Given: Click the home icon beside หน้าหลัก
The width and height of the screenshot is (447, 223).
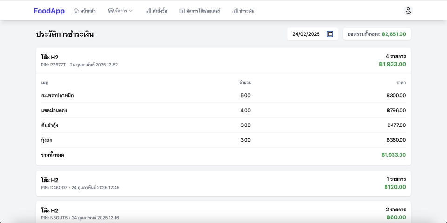Looking at the screenshot, I should [x=76, y=11].
